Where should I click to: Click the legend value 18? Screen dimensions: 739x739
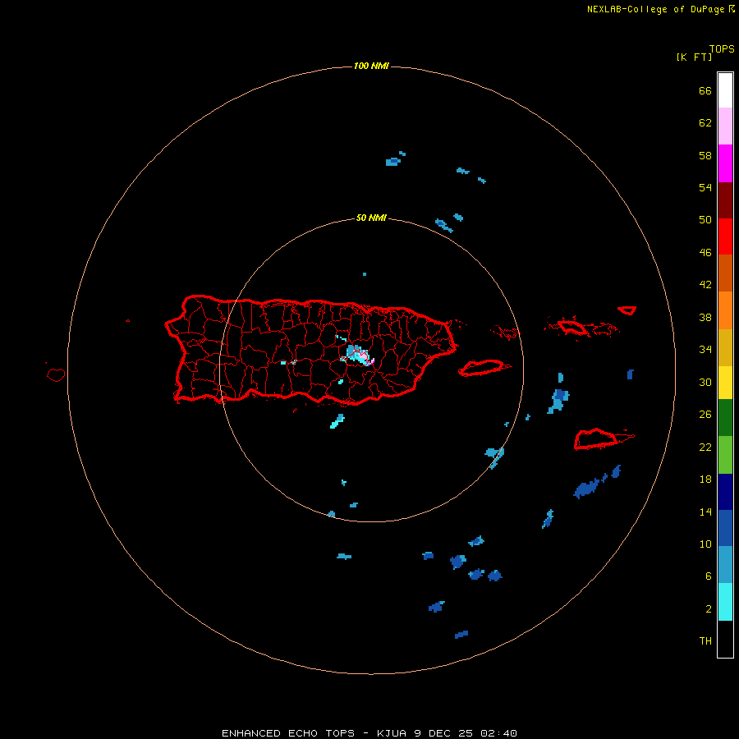pos(705,480)
